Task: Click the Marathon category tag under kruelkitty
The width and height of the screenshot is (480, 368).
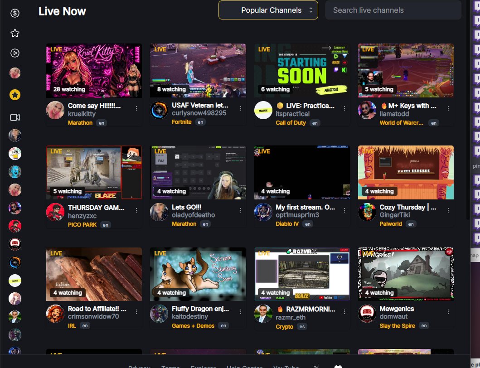Action: [x=80, y=122]
